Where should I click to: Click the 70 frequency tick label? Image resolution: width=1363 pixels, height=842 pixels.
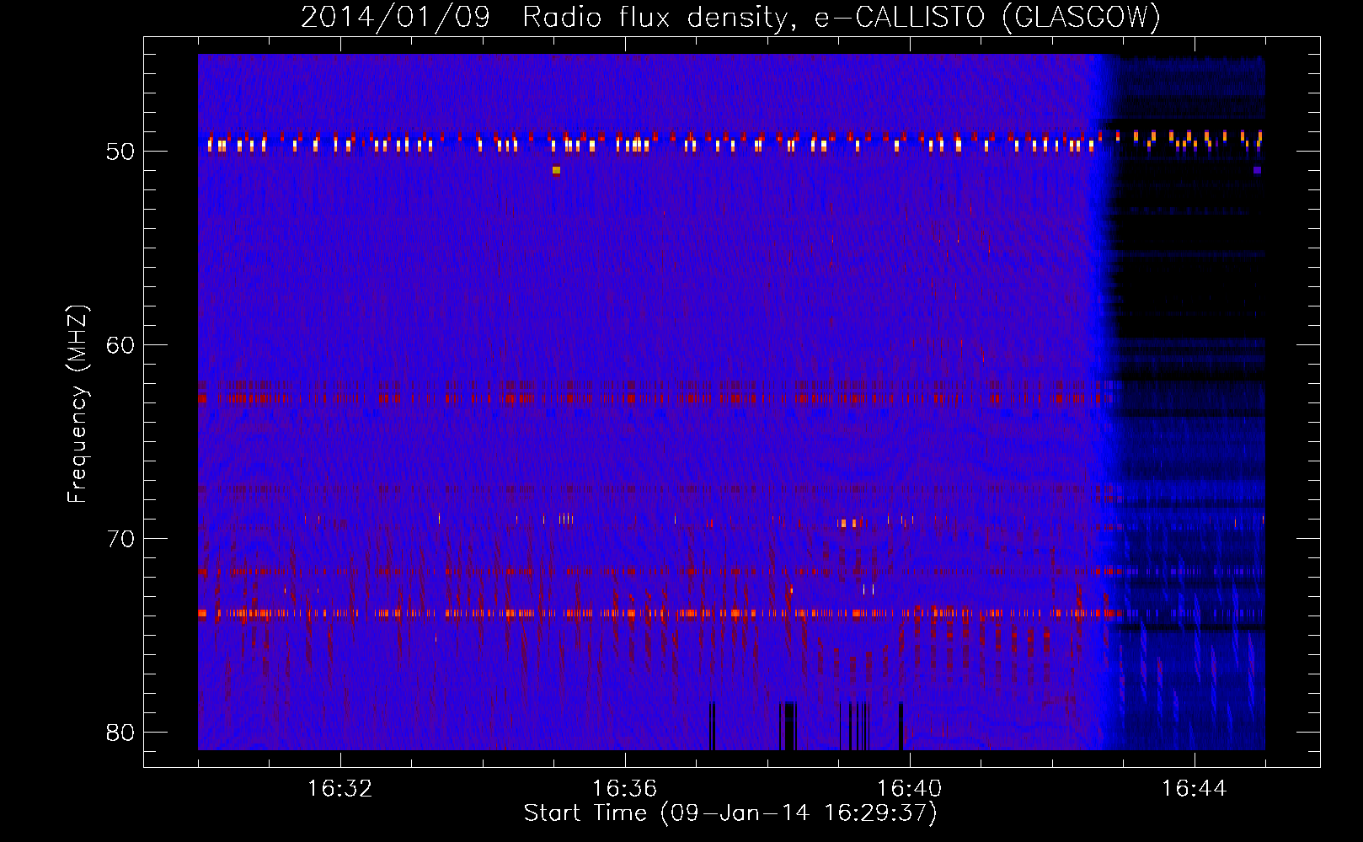121,539
